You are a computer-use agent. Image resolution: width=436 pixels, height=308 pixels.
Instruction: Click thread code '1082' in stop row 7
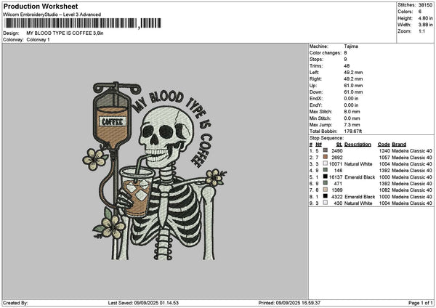(x=384, y=190)
